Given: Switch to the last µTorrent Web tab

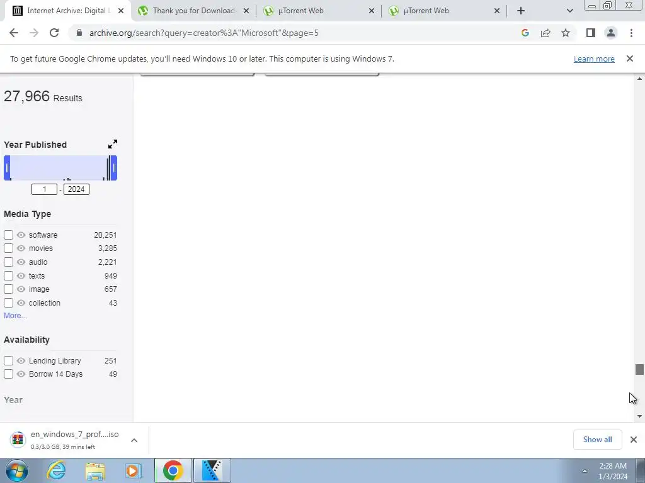Looking at the screenshot, I should pyautogui.click(x=444, y=11).
